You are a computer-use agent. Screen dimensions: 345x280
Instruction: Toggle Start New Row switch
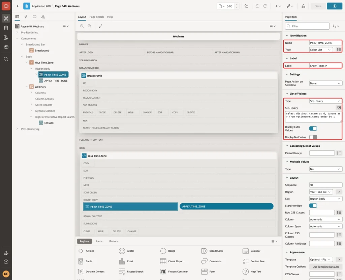point(313,206)
